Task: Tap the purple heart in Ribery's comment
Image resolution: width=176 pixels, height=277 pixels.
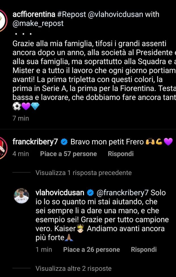Action: [x=168, y=142]
